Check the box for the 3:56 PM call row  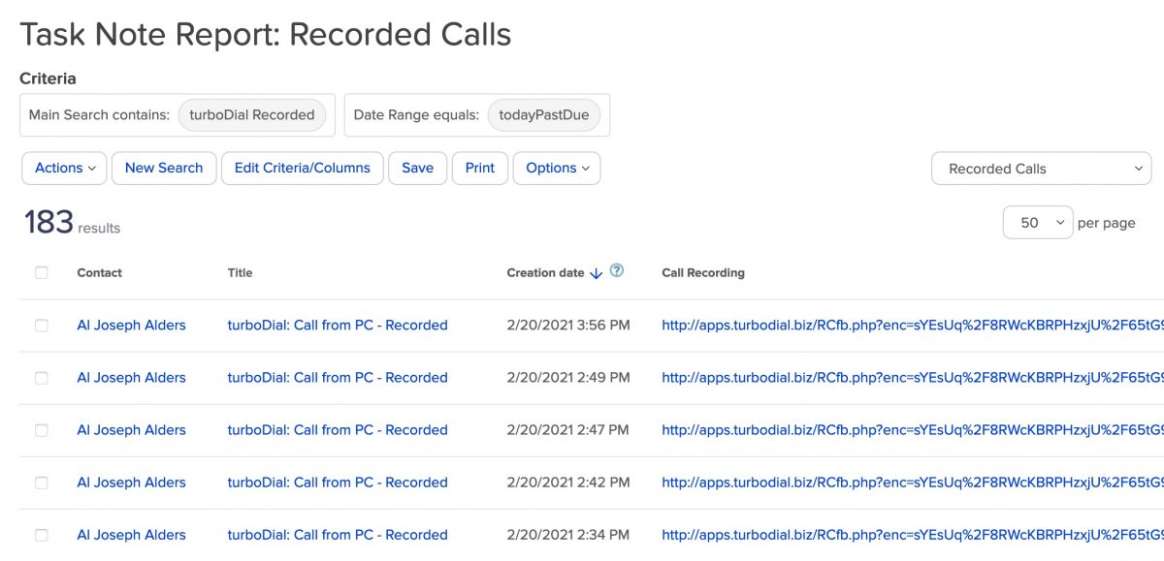[x=41, y=326]
